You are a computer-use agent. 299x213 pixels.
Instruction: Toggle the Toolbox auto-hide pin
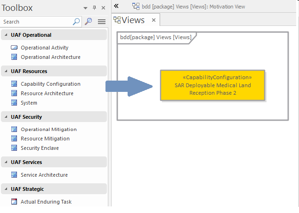tap(94, 8)
